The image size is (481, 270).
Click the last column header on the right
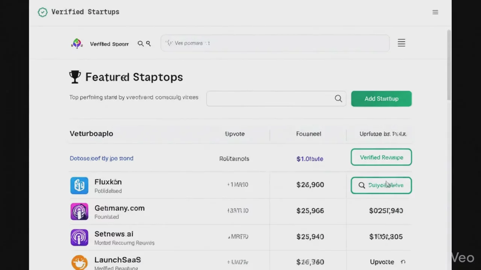[x=383, y=134]
